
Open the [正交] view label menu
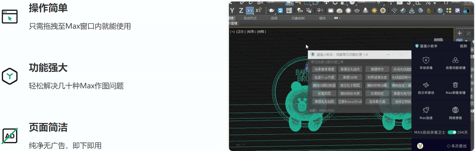point(241,32)
